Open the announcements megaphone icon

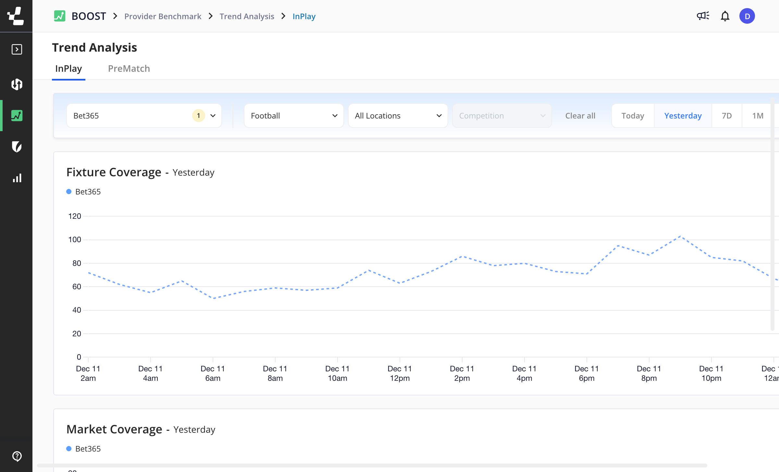703,16
